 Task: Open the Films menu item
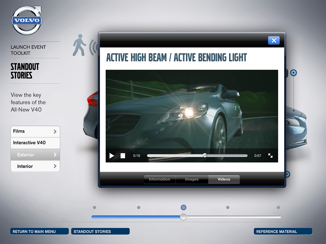(35, 132)
